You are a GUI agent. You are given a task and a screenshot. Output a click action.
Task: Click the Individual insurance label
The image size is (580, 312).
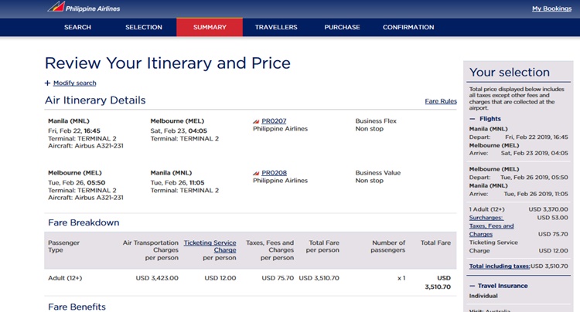tap(483, 296)
